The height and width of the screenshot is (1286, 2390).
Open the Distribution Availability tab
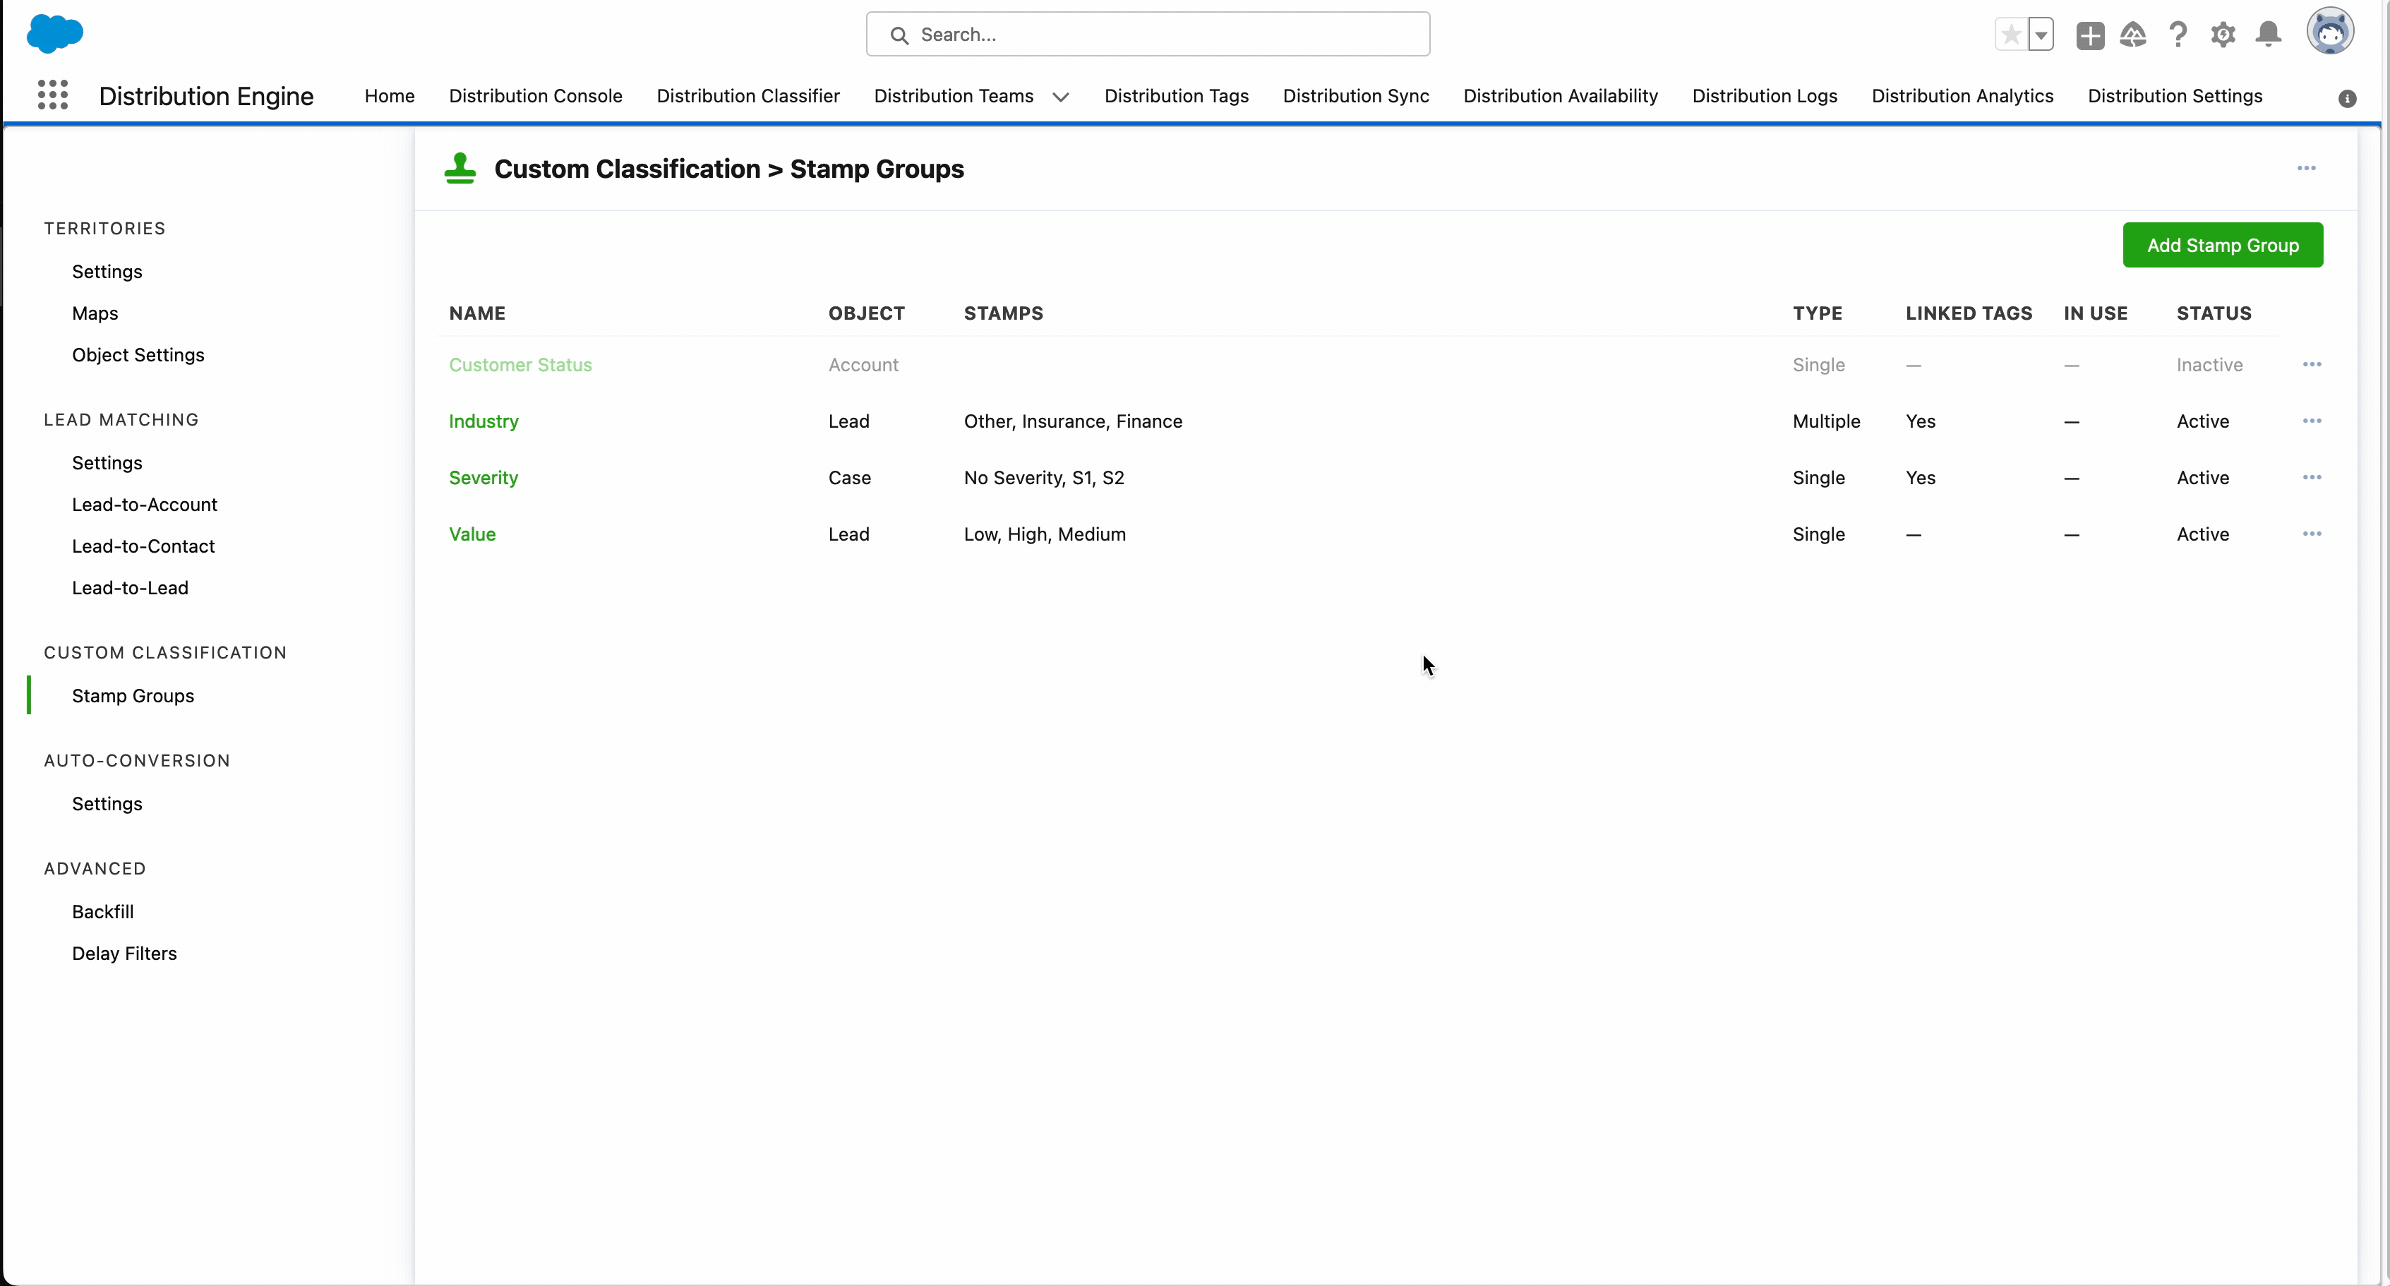1561,95
